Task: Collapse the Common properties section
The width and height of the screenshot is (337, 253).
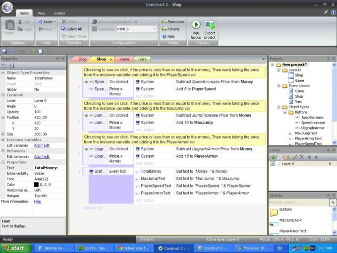Action: click(3, 95)
